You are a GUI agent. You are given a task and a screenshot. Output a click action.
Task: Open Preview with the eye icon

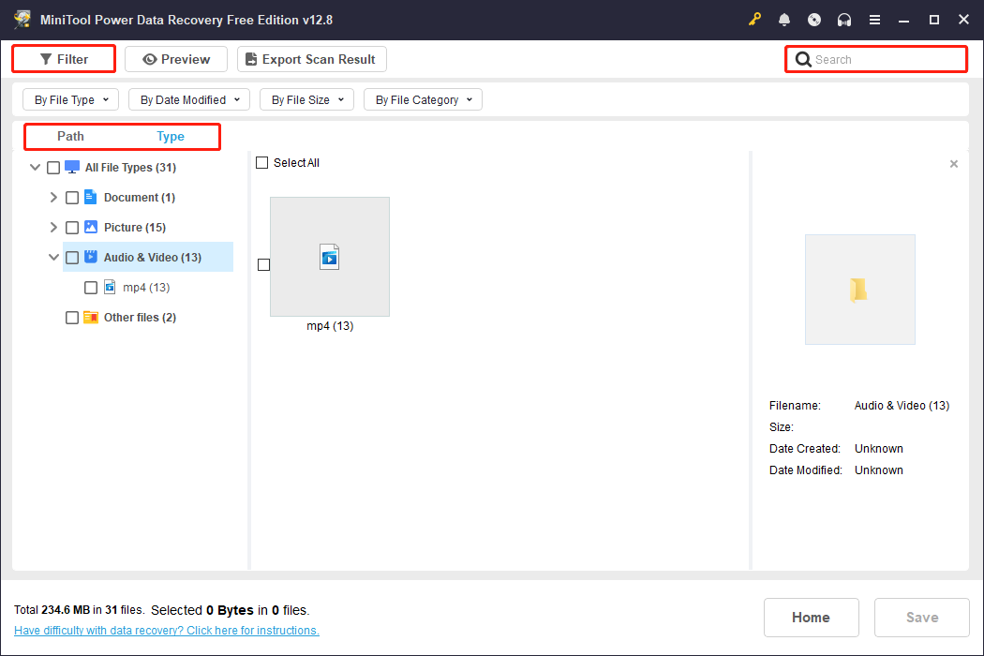(x=175, y=58)
